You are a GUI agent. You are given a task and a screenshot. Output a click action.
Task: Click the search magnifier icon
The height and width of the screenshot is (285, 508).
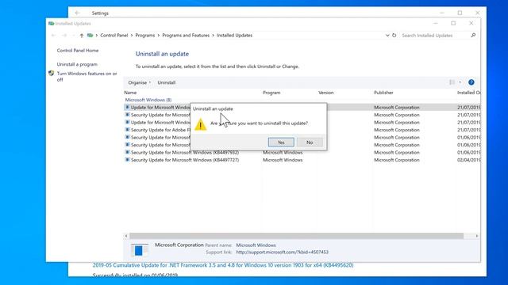click(x=473, y=35)
